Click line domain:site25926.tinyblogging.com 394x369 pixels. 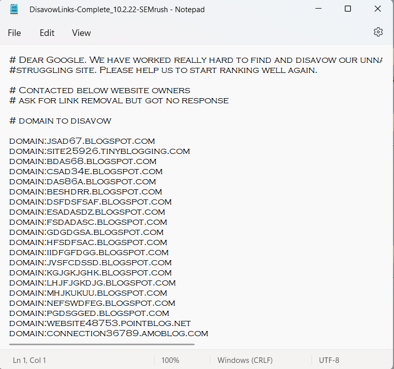[x=99, y=151]
